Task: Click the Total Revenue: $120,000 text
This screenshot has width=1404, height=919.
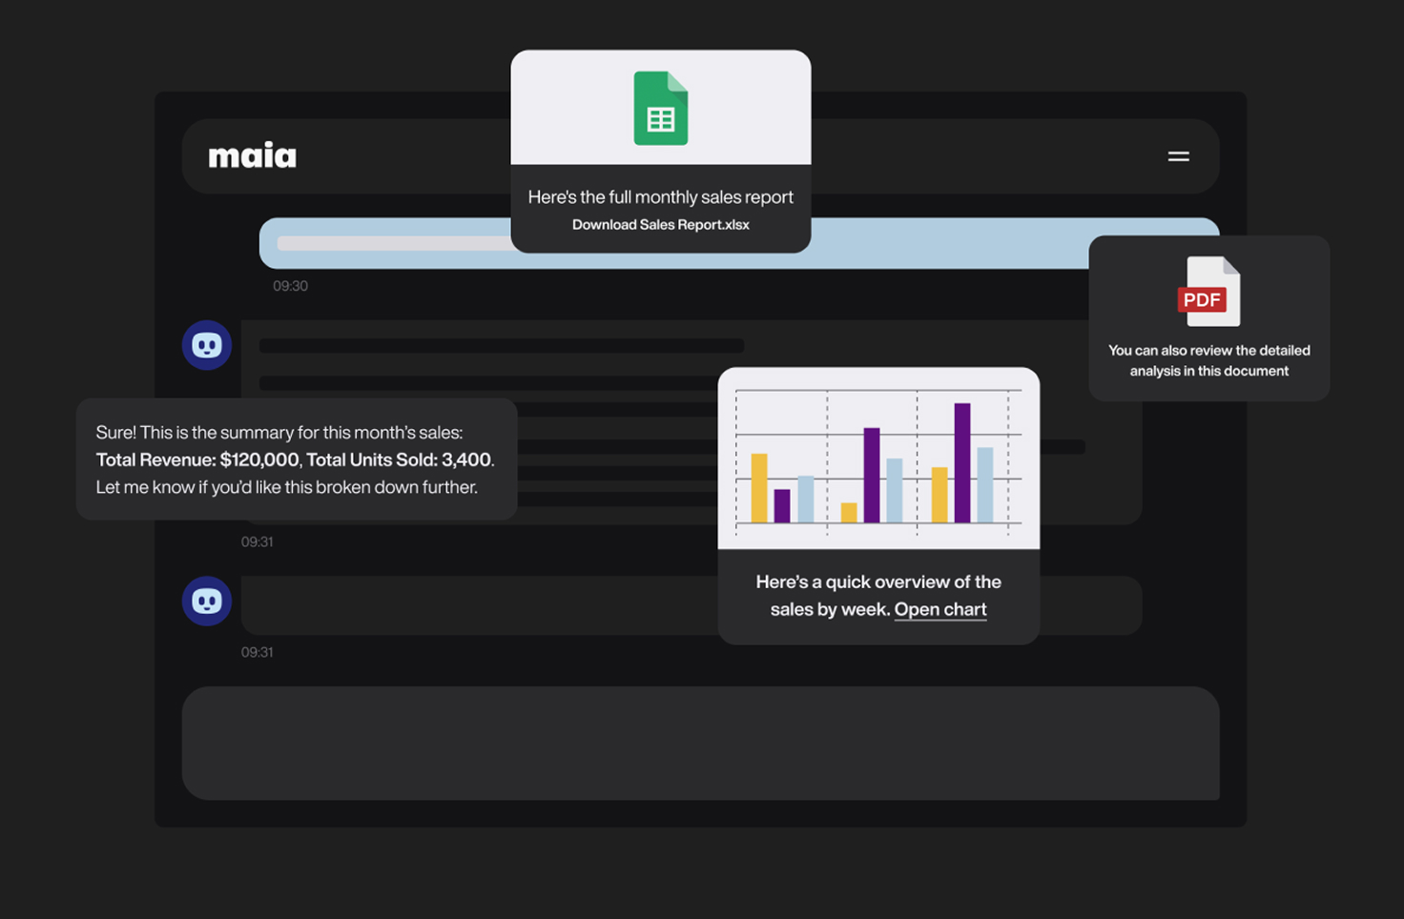Action: (x=197, y=459)
